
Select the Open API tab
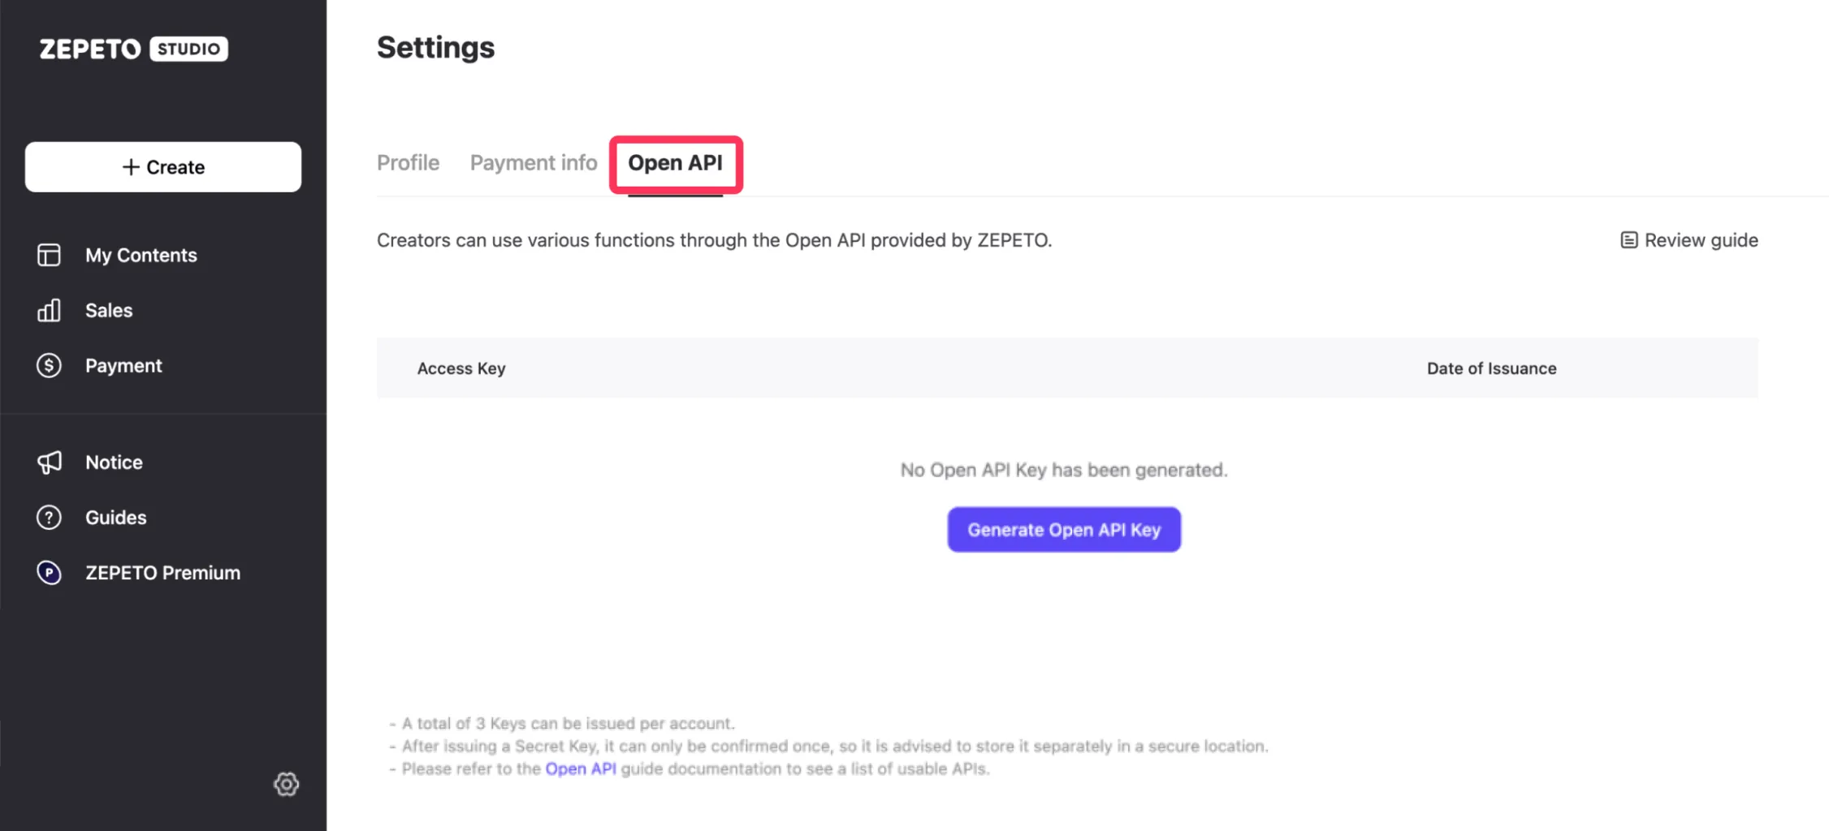point(675,163)
